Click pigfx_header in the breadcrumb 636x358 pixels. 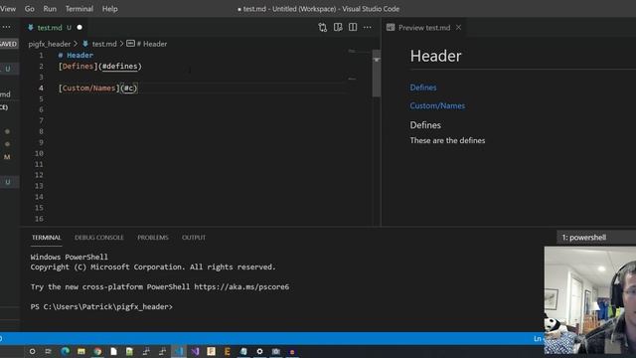click(49, 44)
